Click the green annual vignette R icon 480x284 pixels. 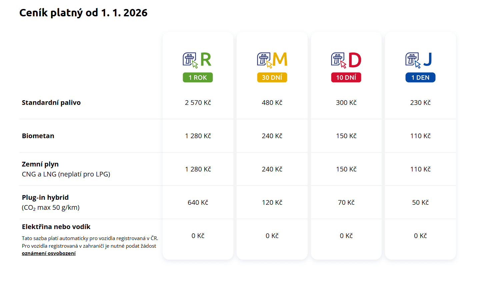coord(197,60)
